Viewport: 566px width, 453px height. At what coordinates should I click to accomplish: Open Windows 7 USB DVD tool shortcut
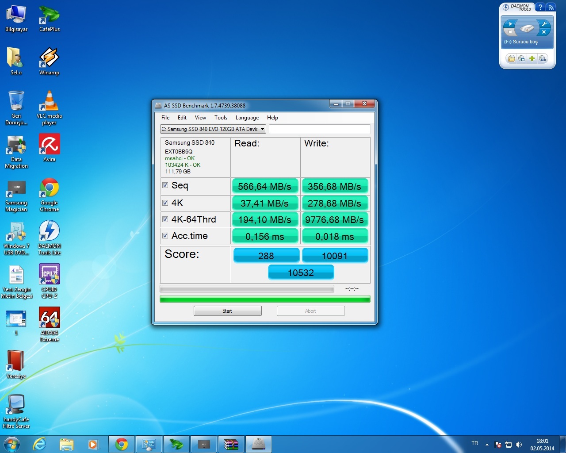pos(16,238)
